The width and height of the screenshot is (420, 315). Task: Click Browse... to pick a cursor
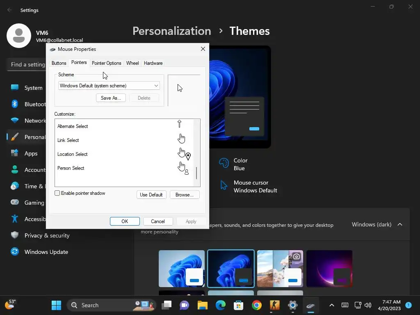pos(185,195)
